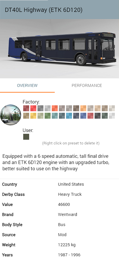Pick the brown factory swatch in top row

[76, 108]
